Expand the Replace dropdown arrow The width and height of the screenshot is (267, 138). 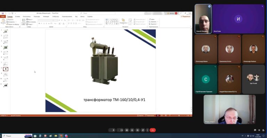pos(158,22)
